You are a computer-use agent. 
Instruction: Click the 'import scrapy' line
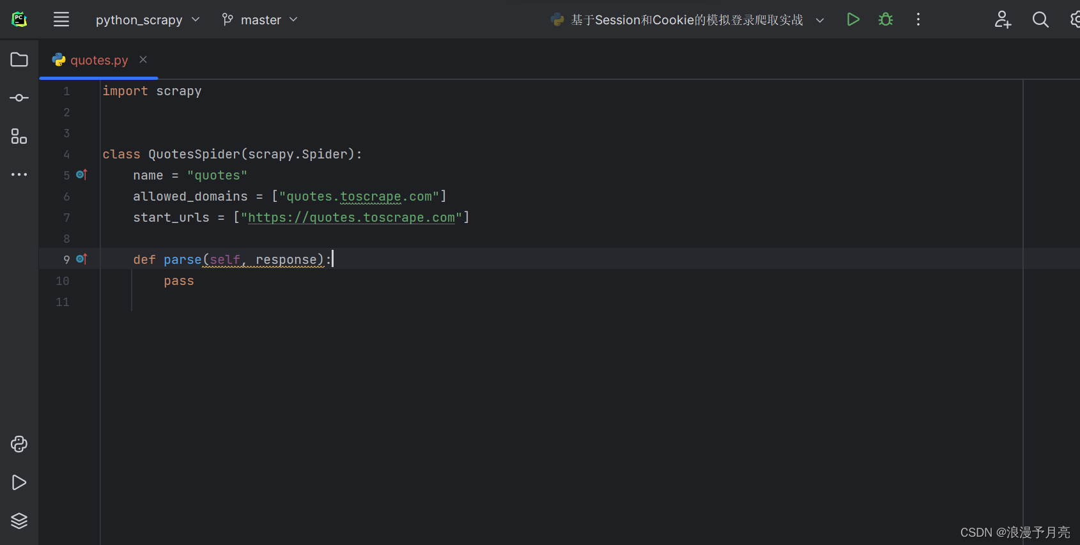(152, 91)
